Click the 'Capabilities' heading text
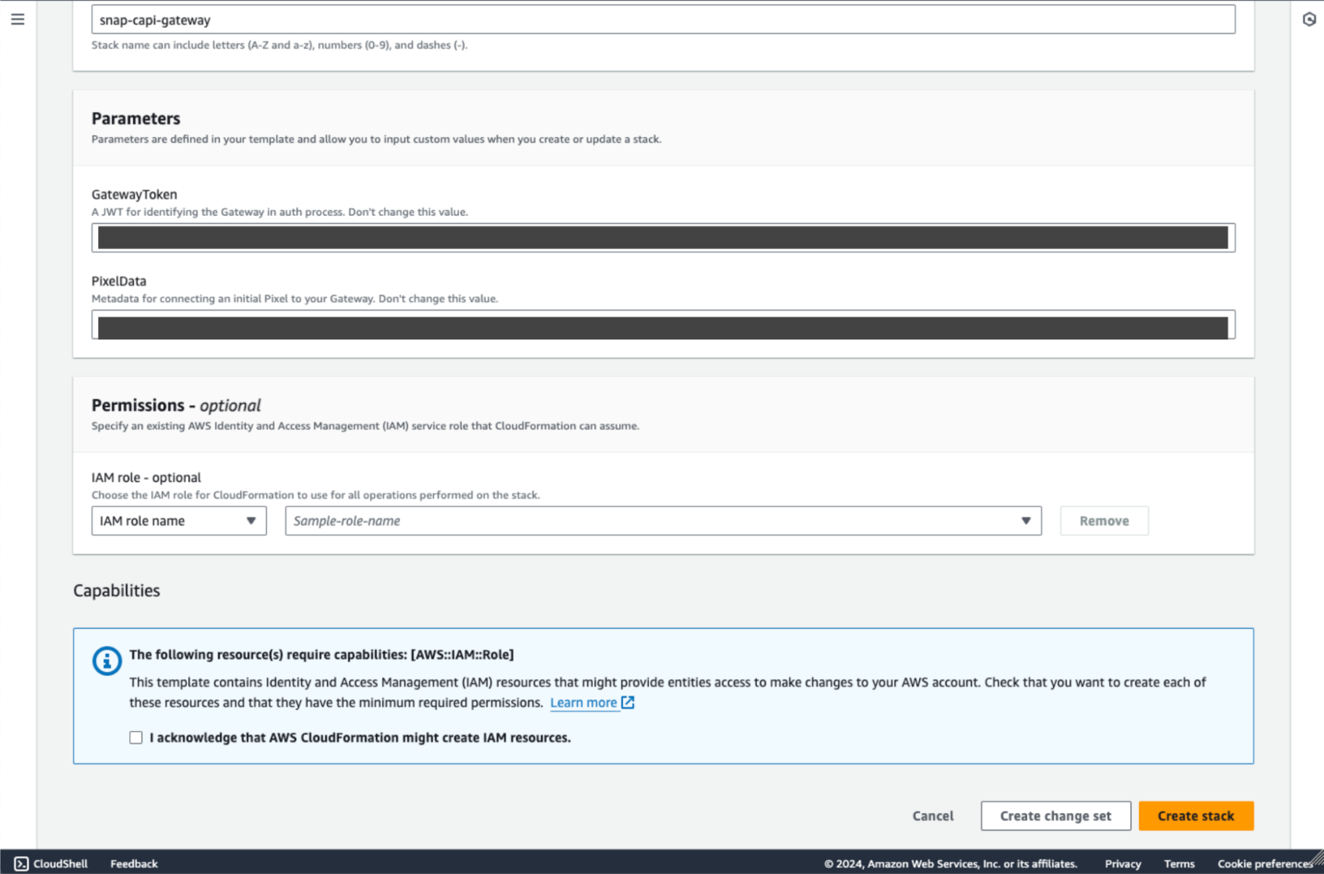Image resolution: width=1324 pixels, height=874 pixels. 117,590
